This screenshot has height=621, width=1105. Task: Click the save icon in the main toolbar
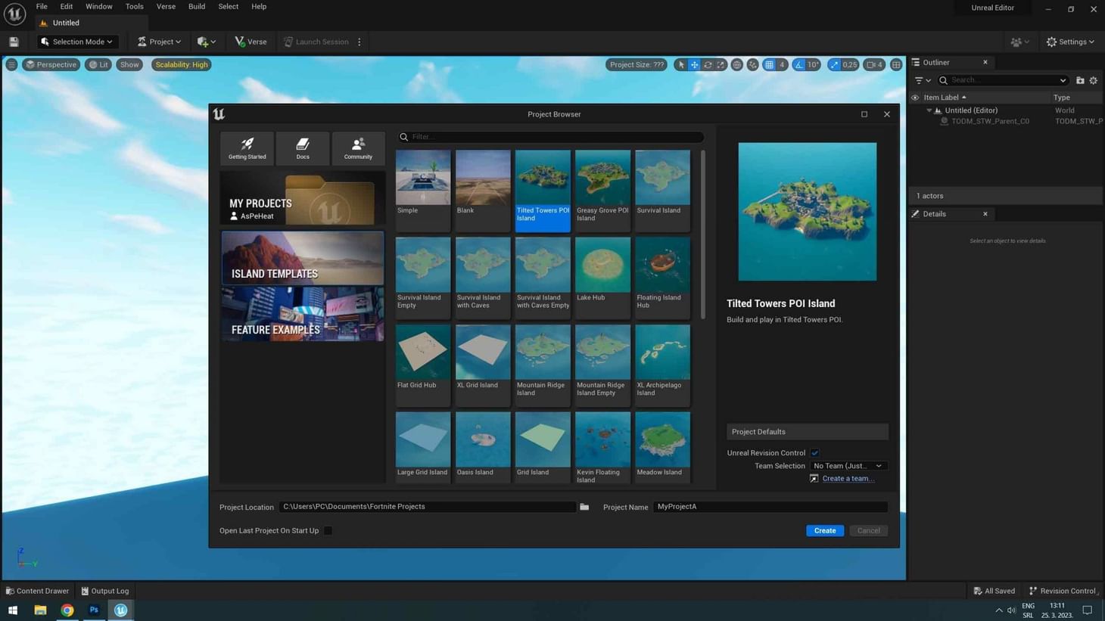click(14, 42)
